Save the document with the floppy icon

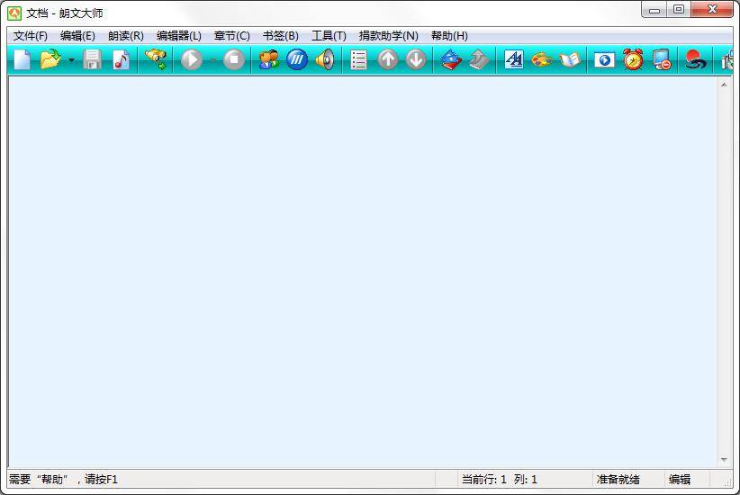93,60
